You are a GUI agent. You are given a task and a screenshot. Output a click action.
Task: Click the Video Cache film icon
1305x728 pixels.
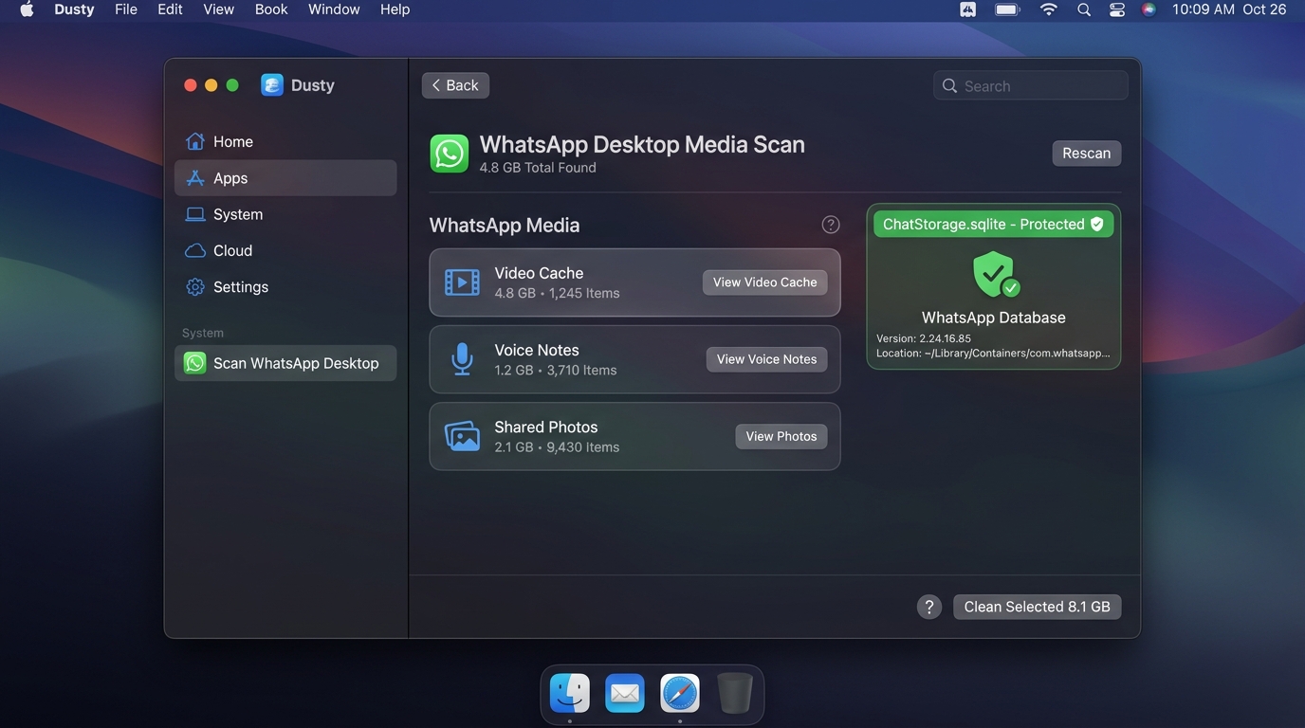coord(462,282)
